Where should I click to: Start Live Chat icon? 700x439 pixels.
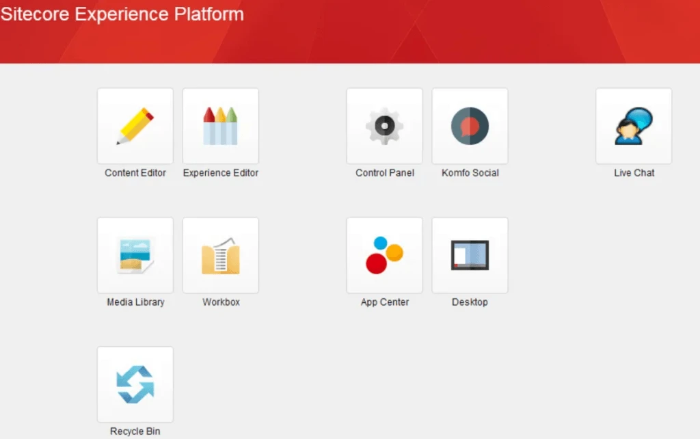click(634, 126)
